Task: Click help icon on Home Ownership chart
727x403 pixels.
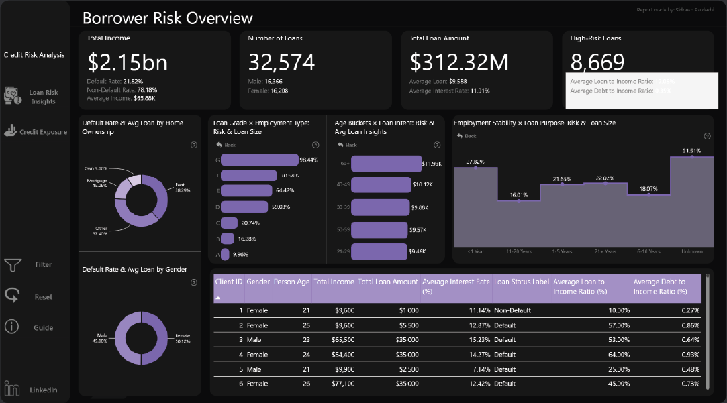Action: [x=193, y=145]
